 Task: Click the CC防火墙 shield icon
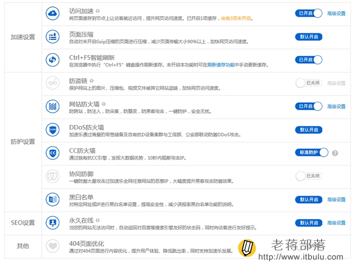[x=53, y=153]
